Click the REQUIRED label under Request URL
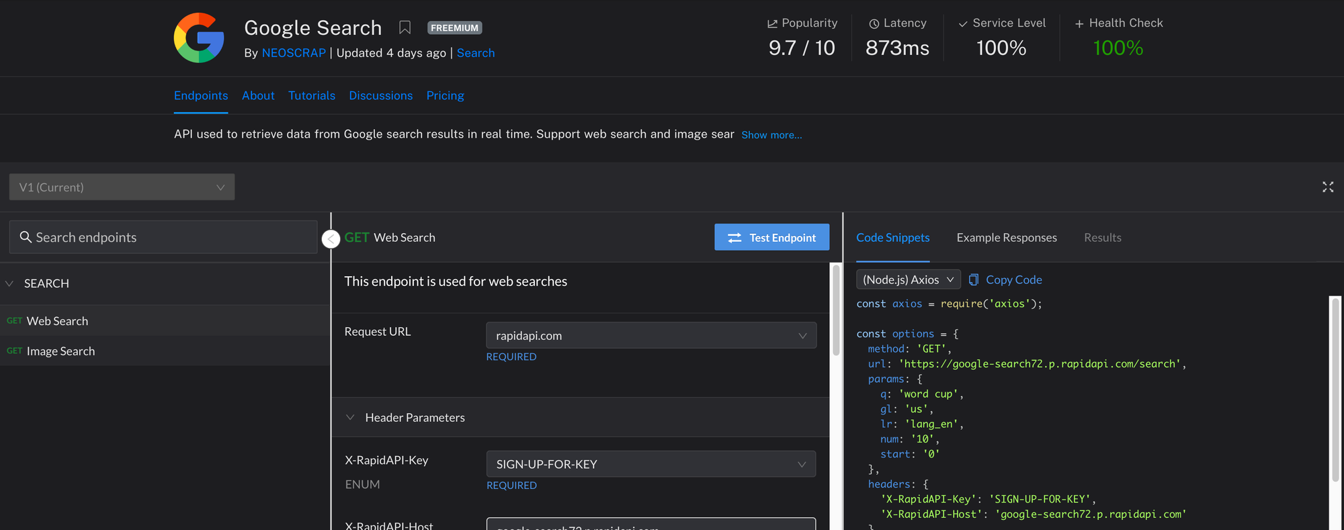 pos(511,357)
